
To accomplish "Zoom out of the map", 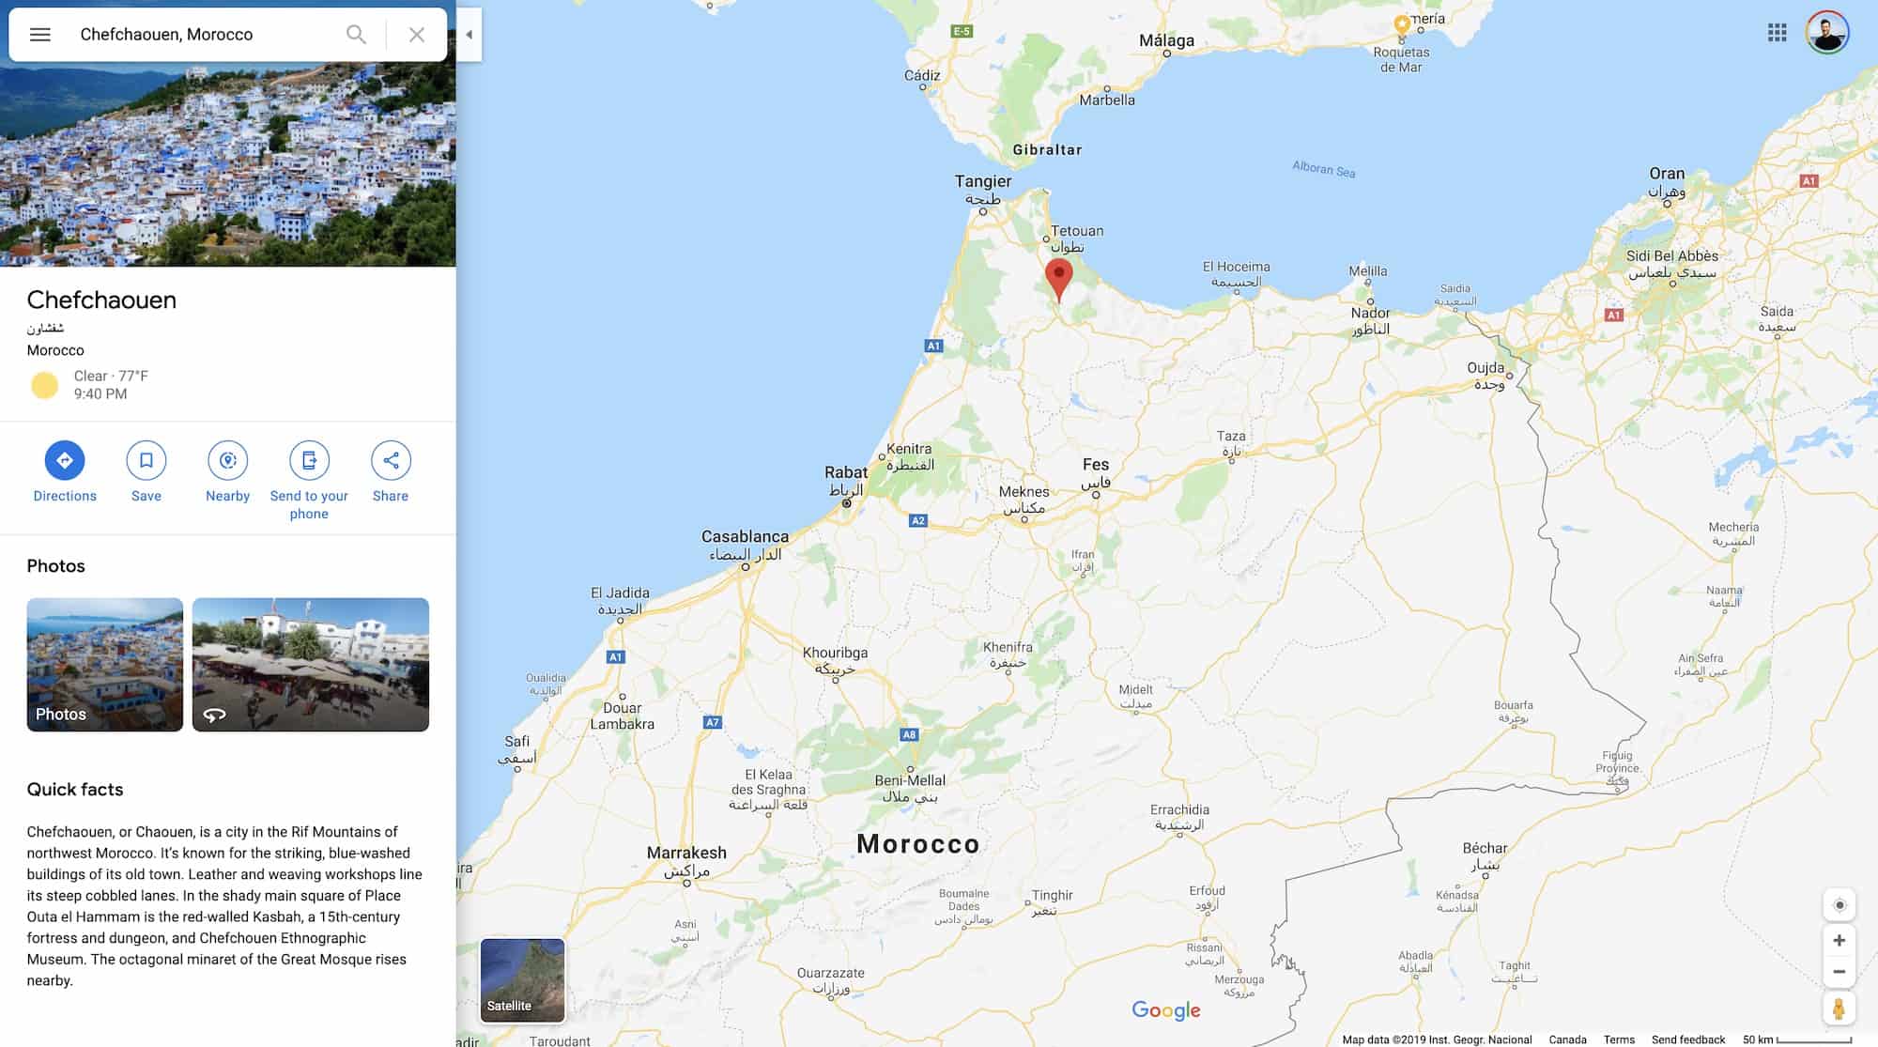I will point(1840,972).
